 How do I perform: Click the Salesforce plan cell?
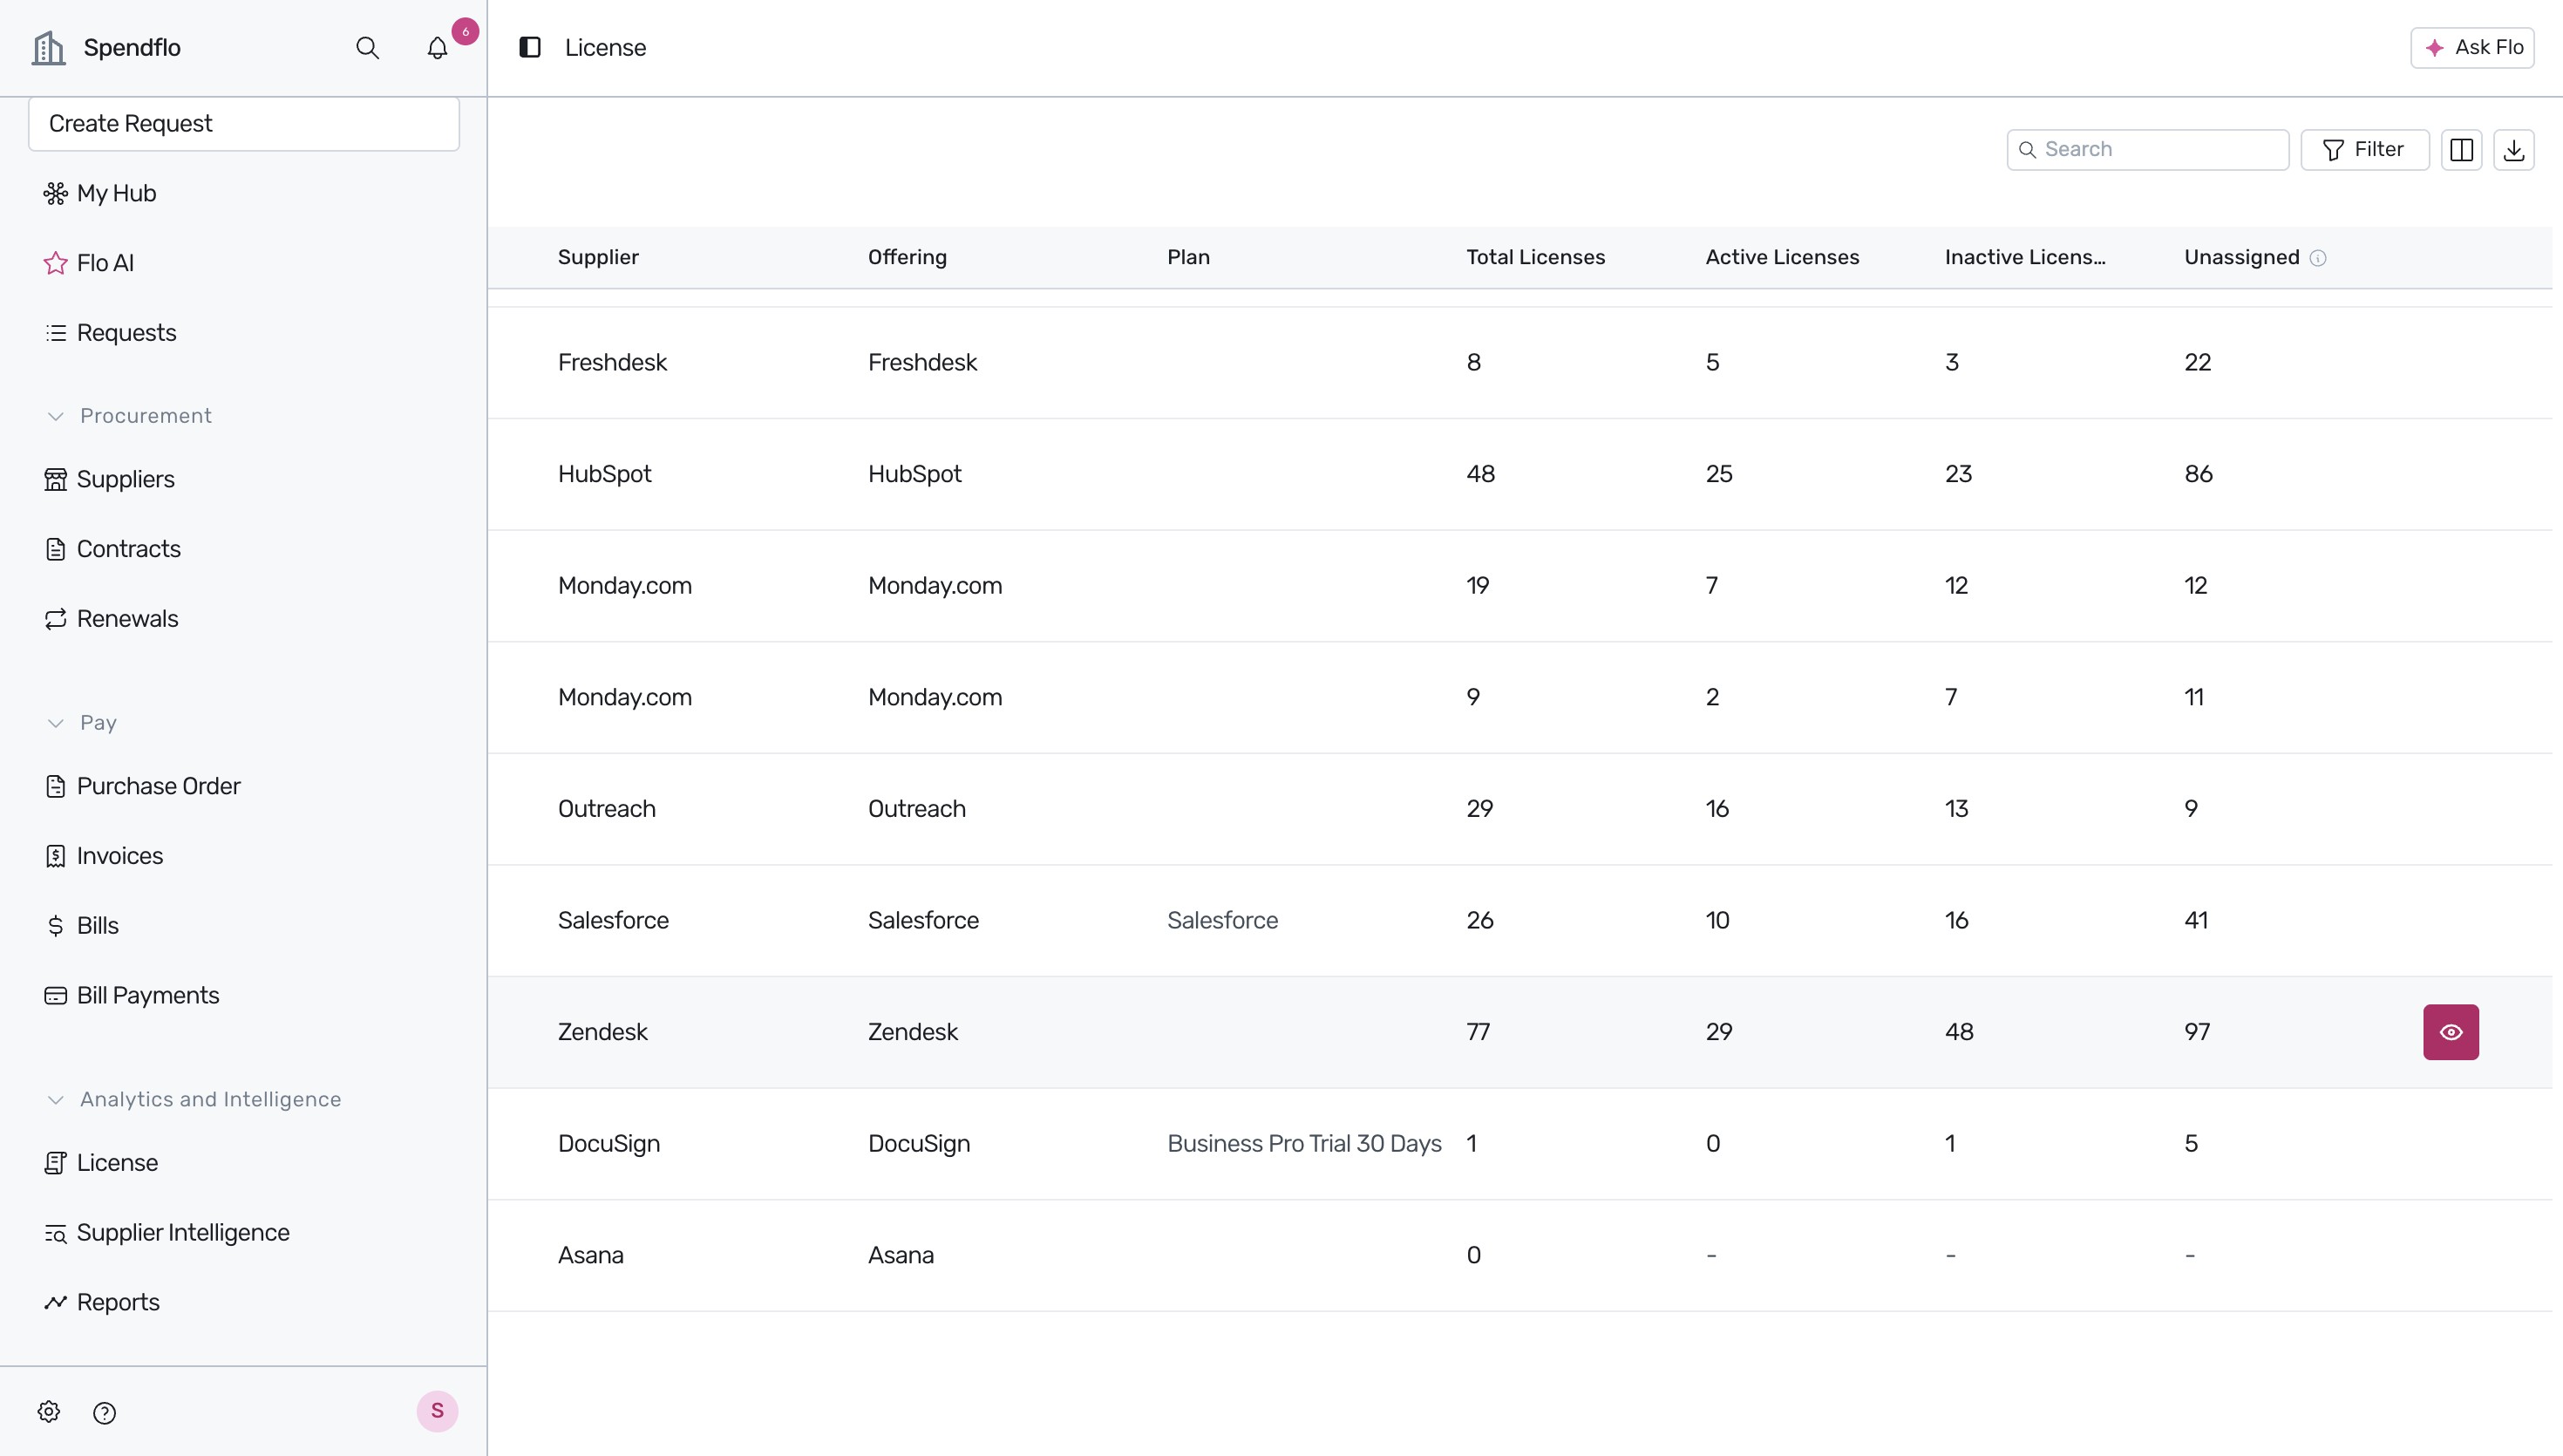click(x=1222, y=920)
